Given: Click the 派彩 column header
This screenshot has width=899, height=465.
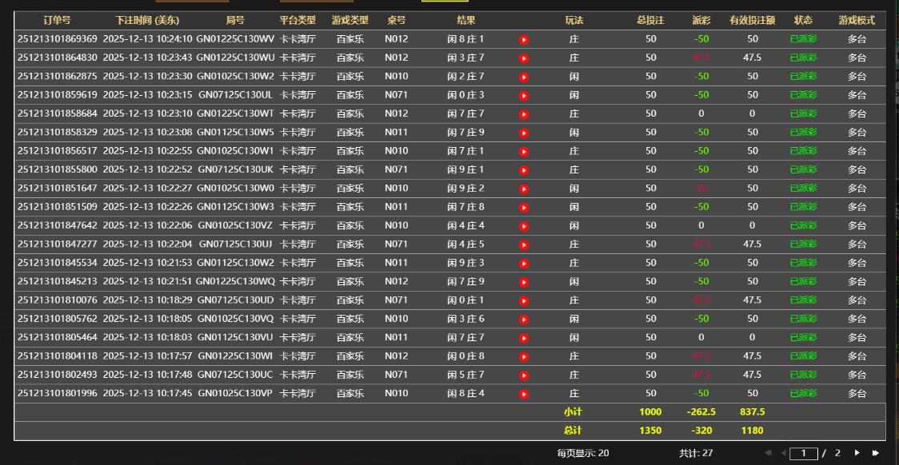Looking at the screenshot, I should 701,21.
